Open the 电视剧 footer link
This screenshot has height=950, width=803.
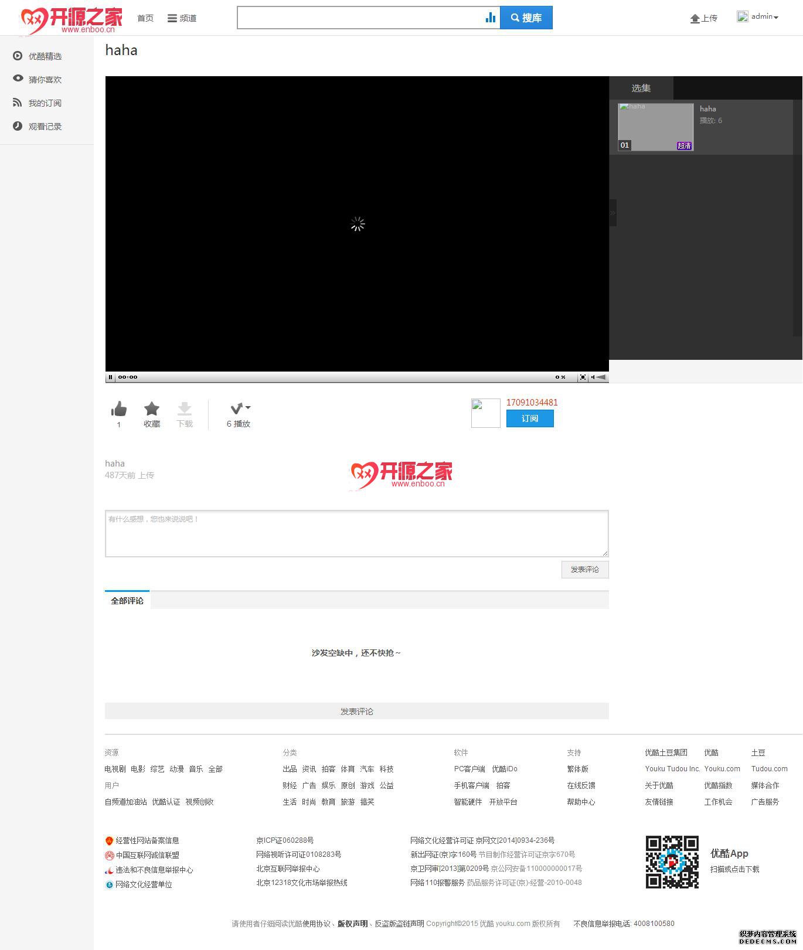[115, 769]
